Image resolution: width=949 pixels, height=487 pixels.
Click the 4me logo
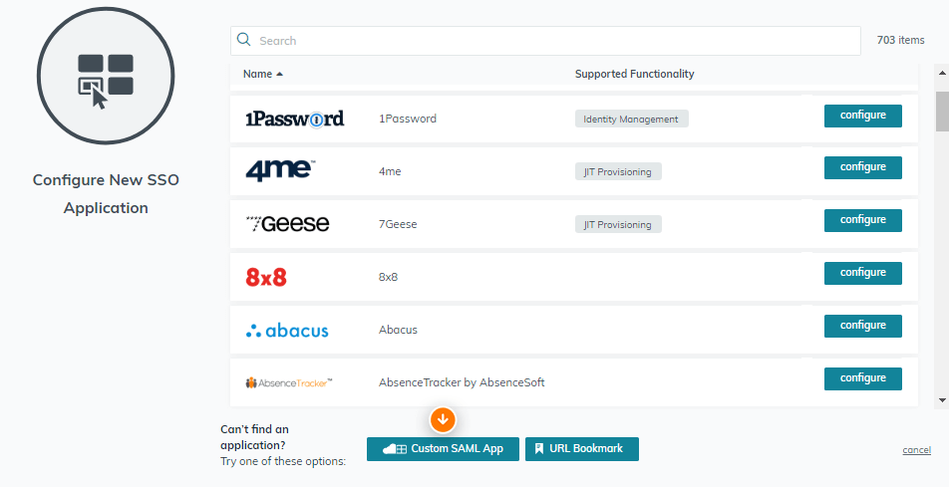click(x=280, y=170)
